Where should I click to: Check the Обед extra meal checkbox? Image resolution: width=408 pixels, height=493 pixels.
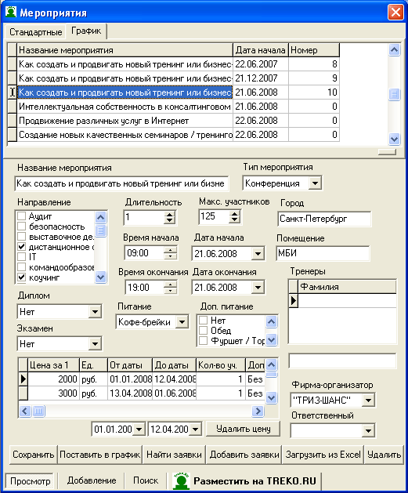(x=203, y=331)
